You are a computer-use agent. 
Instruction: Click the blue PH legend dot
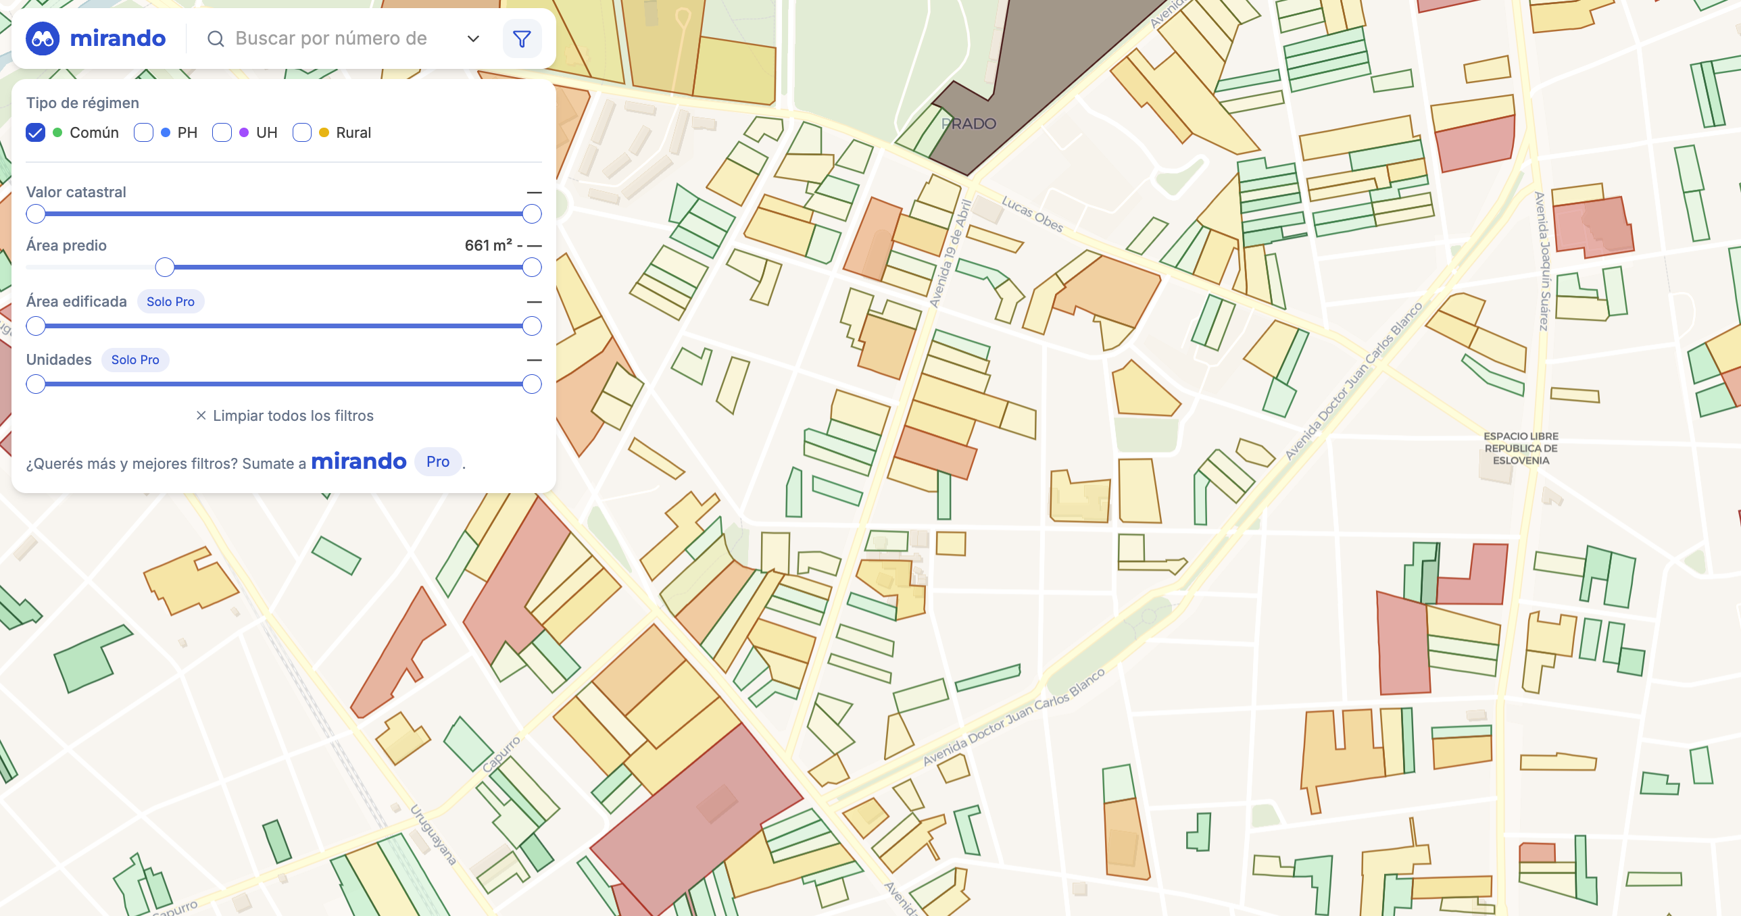(x=166, y=132)
